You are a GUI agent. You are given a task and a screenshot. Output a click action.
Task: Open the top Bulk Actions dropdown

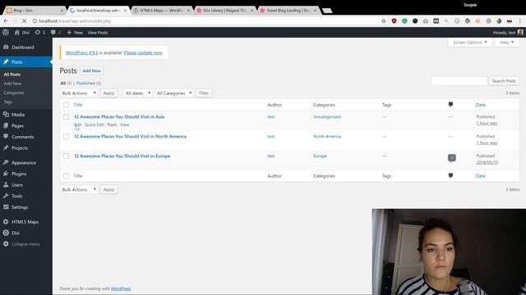[79, 93]
